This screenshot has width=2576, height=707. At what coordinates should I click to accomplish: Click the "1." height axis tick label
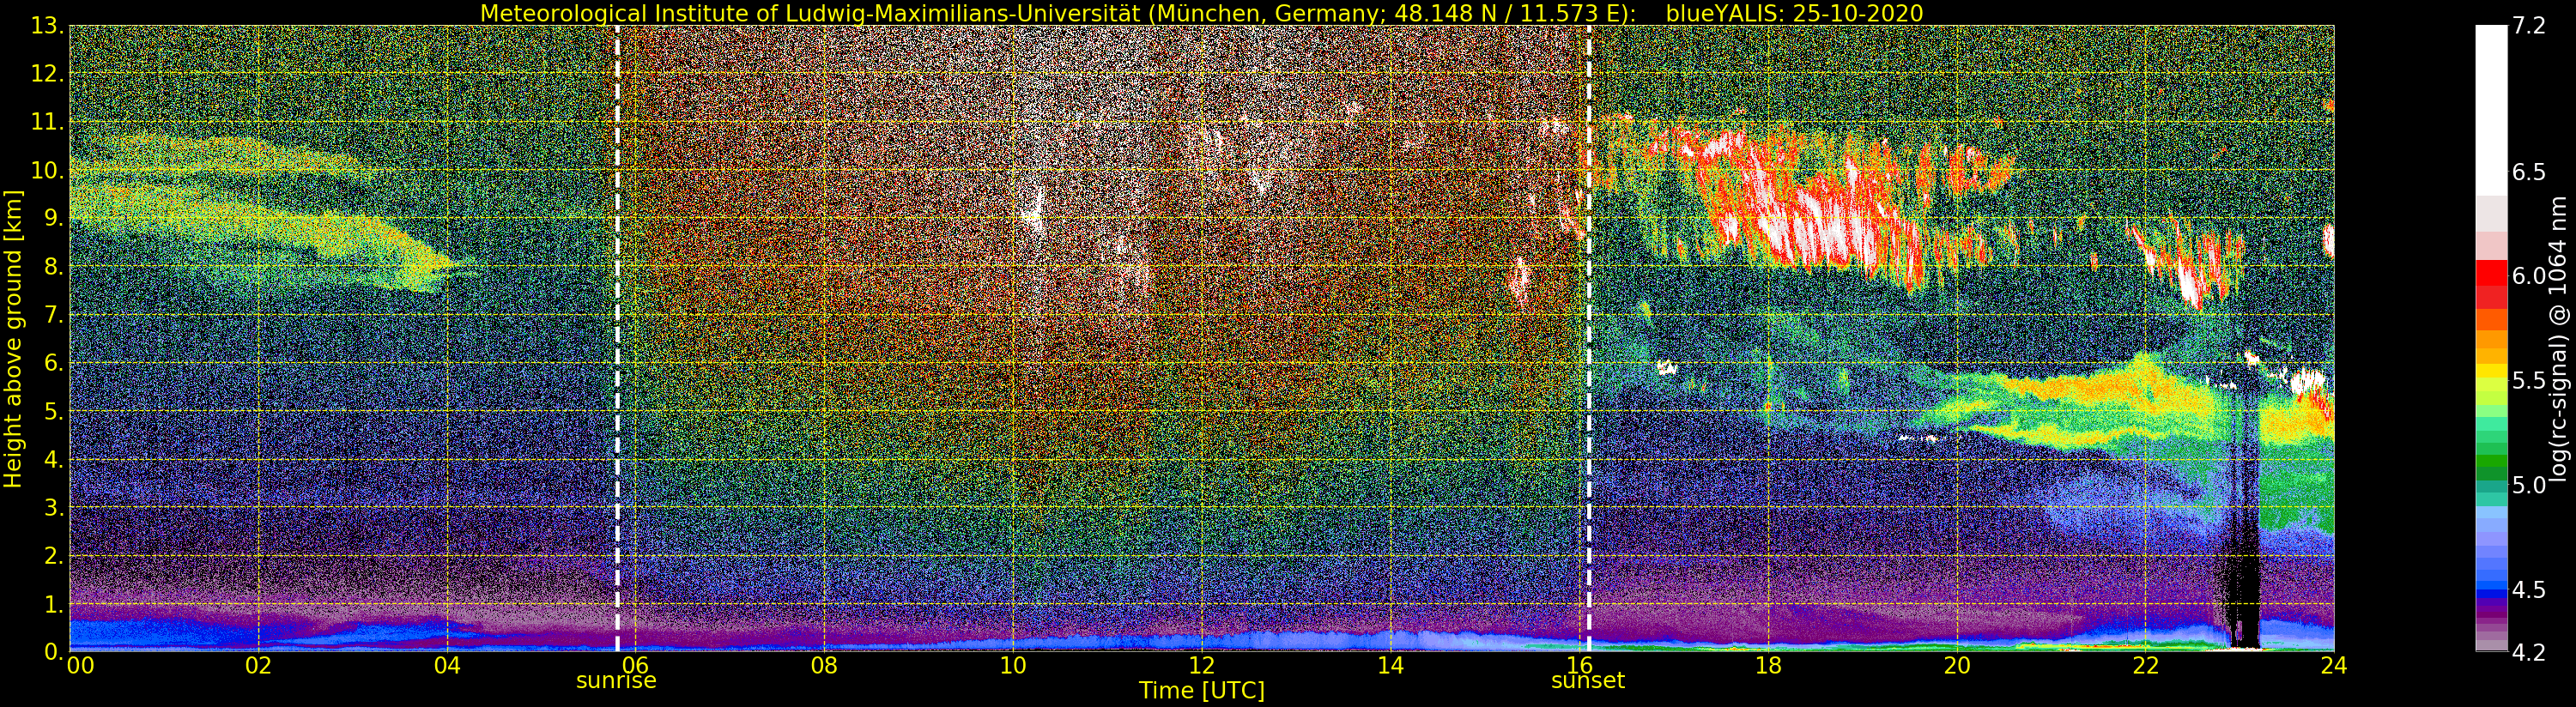(53, 605)
